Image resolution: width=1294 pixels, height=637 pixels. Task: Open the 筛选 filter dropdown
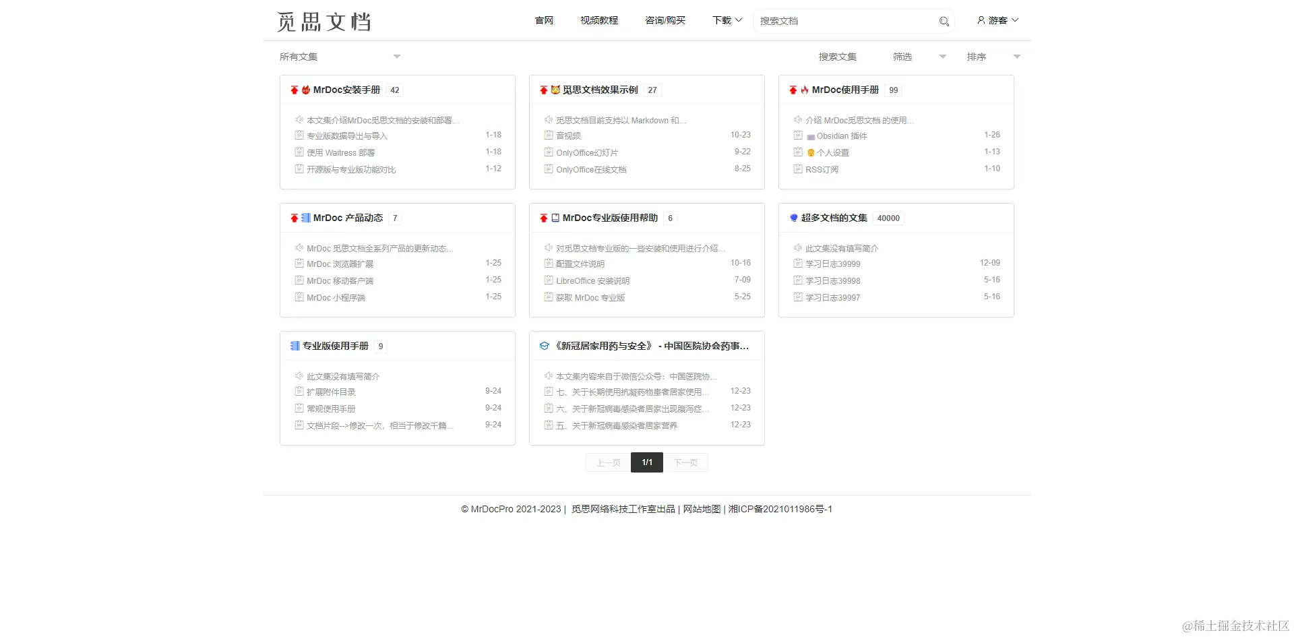[x=920, y=57]
